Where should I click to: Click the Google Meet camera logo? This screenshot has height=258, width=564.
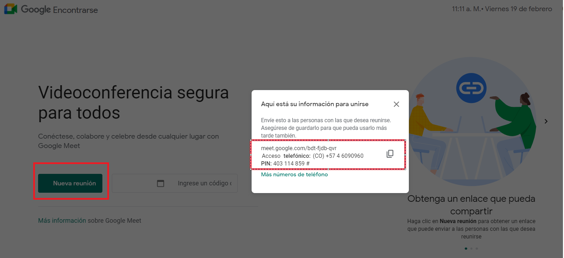(10, 9)
